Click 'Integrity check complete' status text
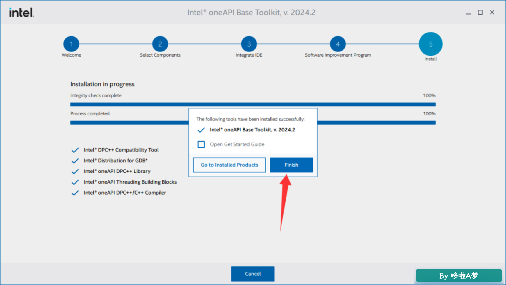Screen dimensions: 506x285 [x=96, y=95]
